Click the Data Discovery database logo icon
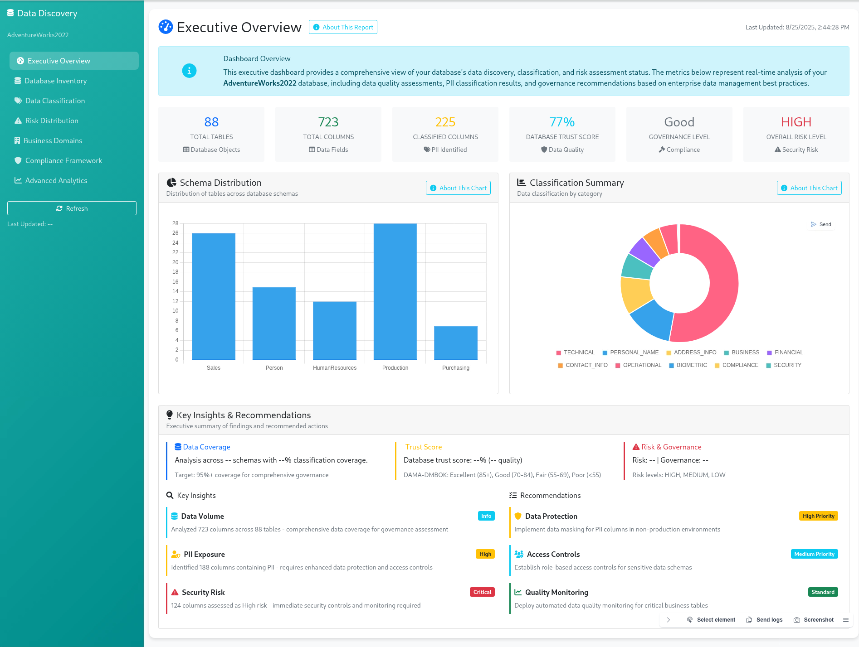 click(x=10, y=13)
